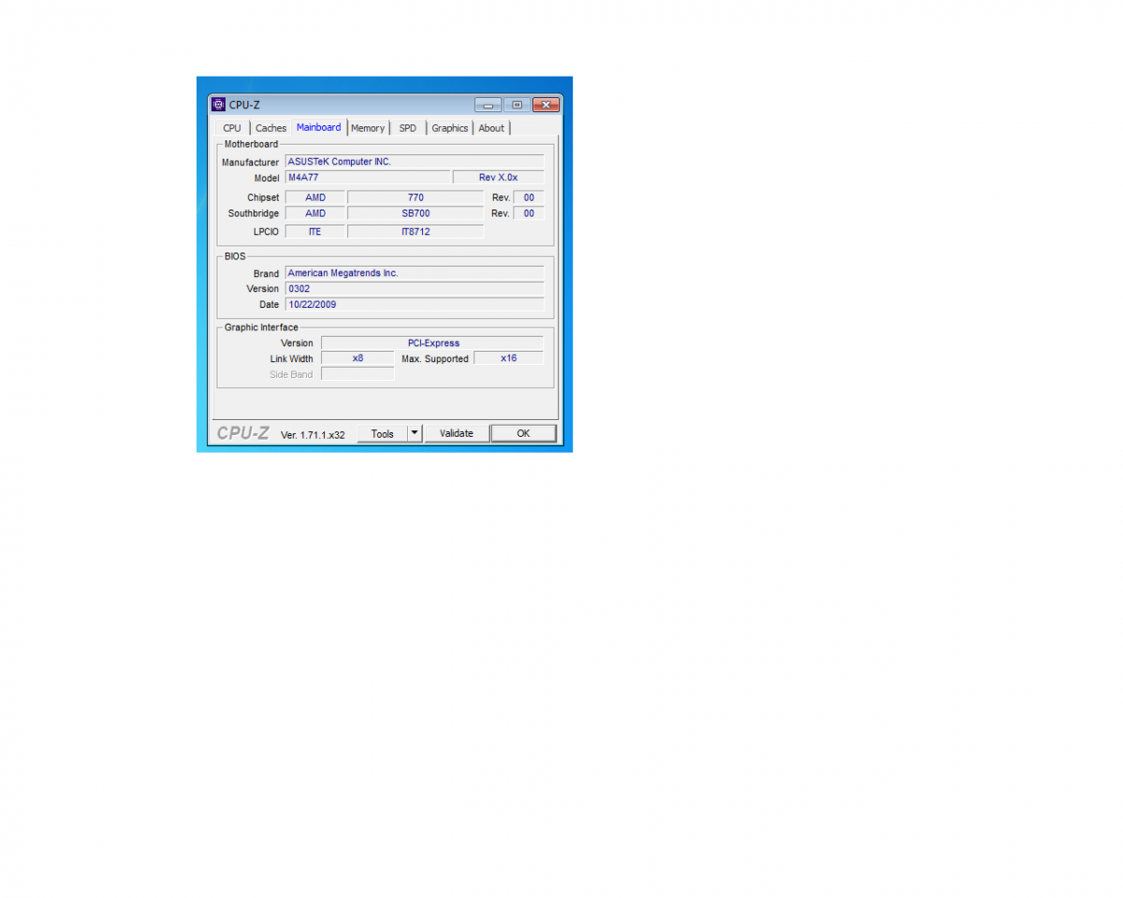Open the About tab

click(491, 128)
